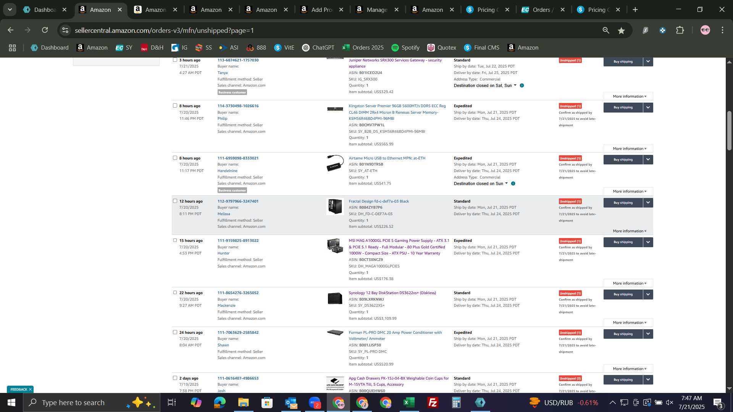Open the ChatGPT bookmark
This screenshot has width=733, height=412.
click(318, 48)
